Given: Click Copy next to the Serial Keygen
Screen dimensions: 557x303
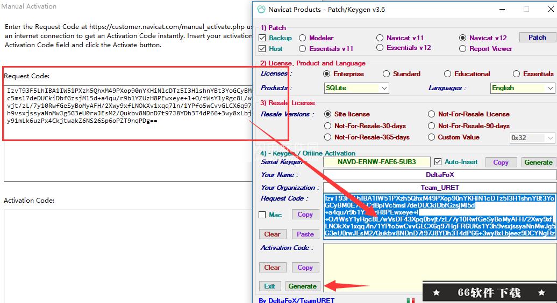Looking at the screenshot, I should coord(501,162).
